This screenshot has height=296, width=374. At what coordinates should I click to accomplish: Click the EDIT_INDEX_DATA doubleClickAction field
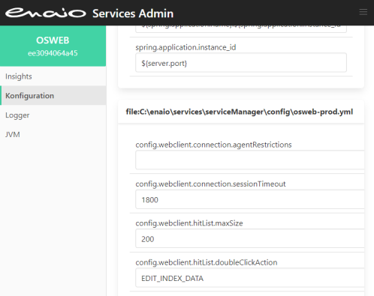click(250, 278)
